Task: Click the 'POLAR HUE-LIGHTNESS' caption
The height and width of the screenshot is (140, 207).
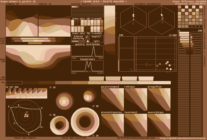Action: pos(74,138)
